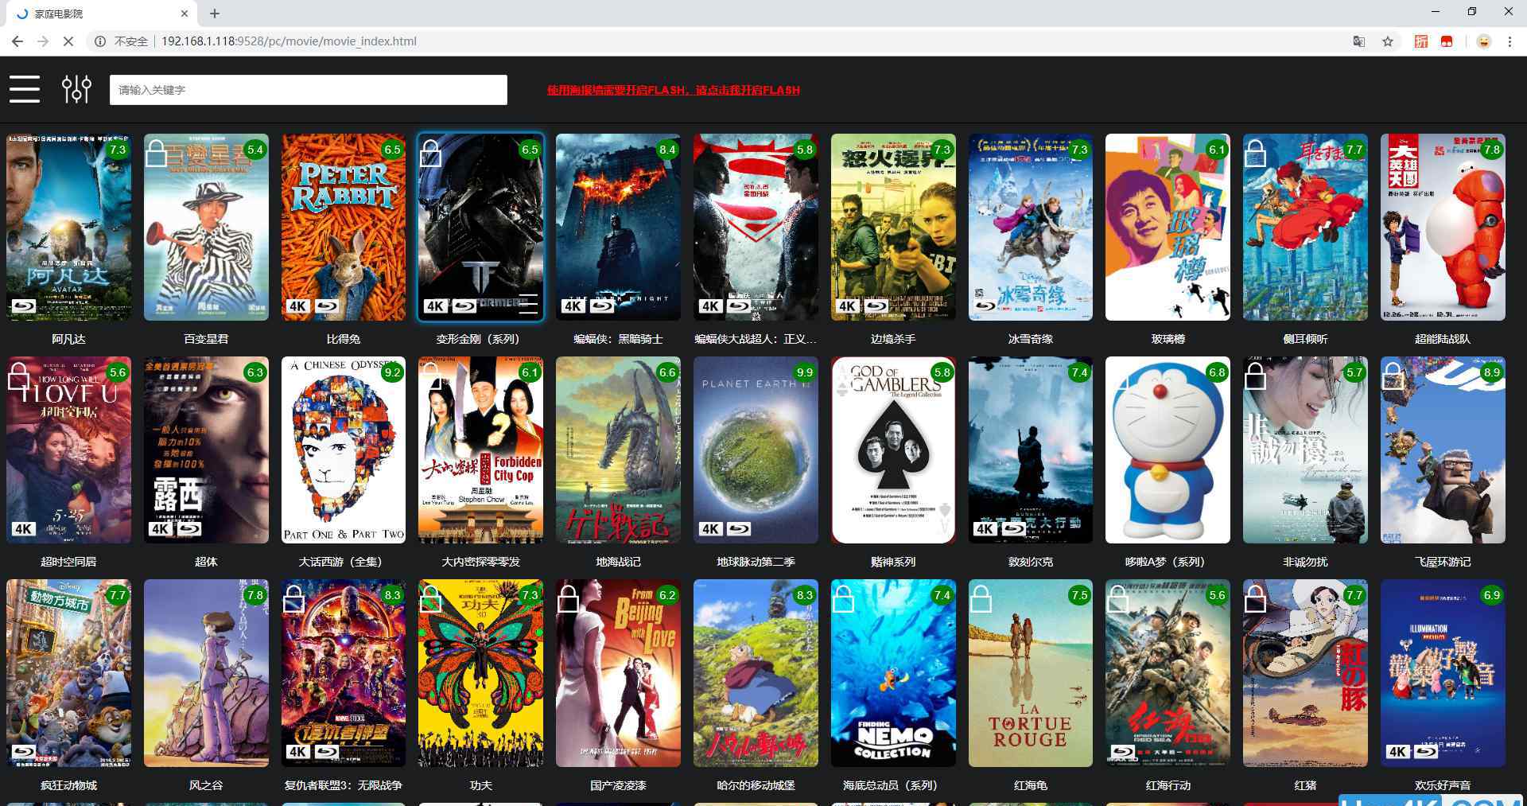Click the lock icon on 非诚勿扰 poster
This screenshot has width=1527, height=806.
click(x=1255, y=376)
